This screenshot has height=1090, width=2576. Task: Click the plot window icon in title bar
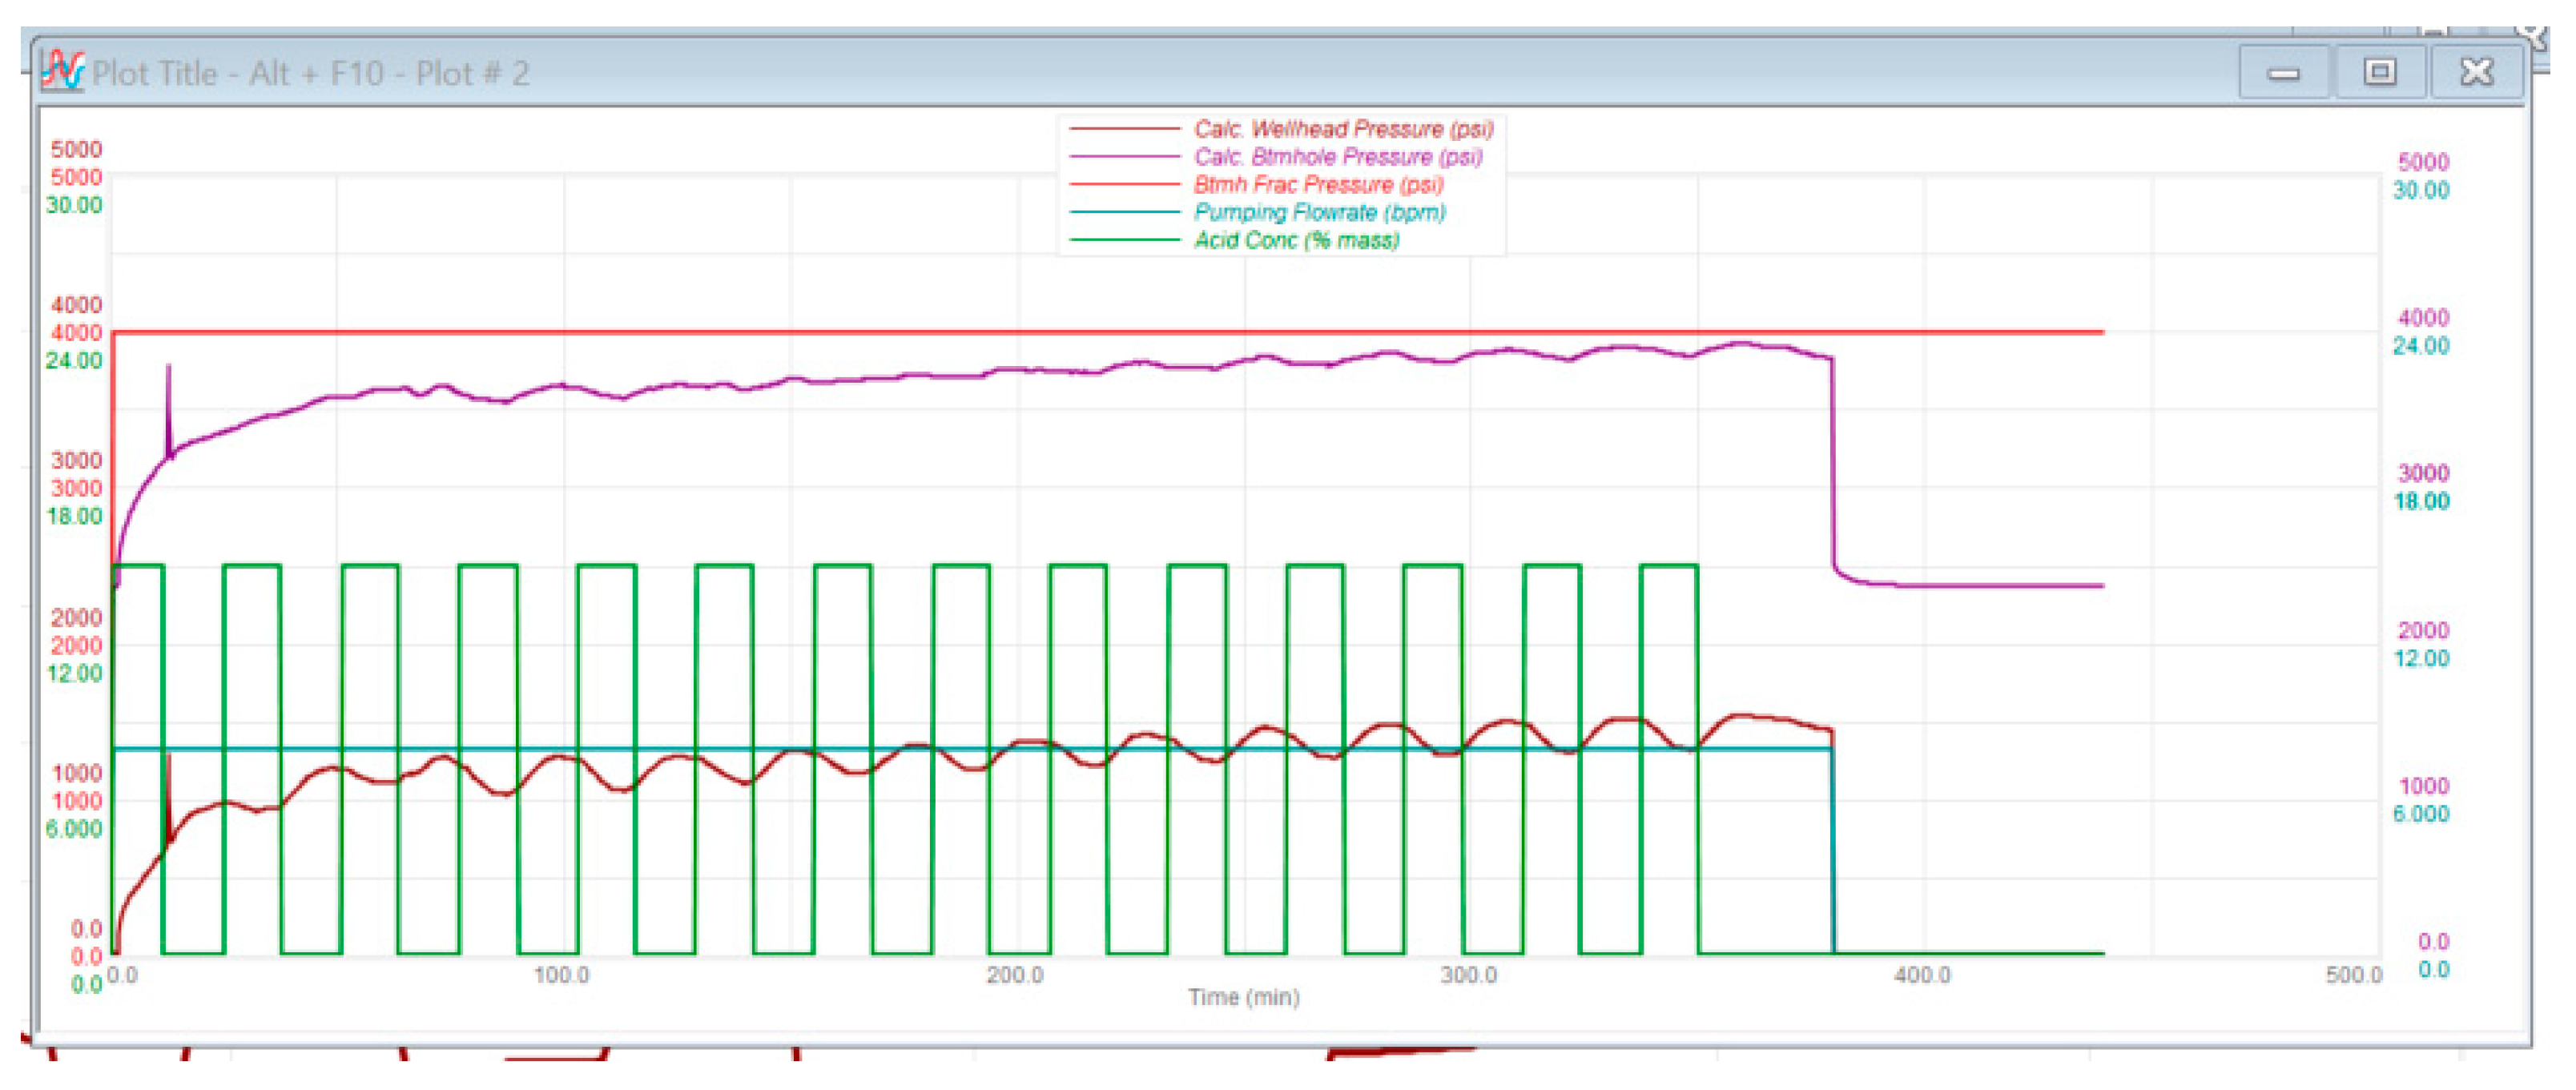coord(62,72)
